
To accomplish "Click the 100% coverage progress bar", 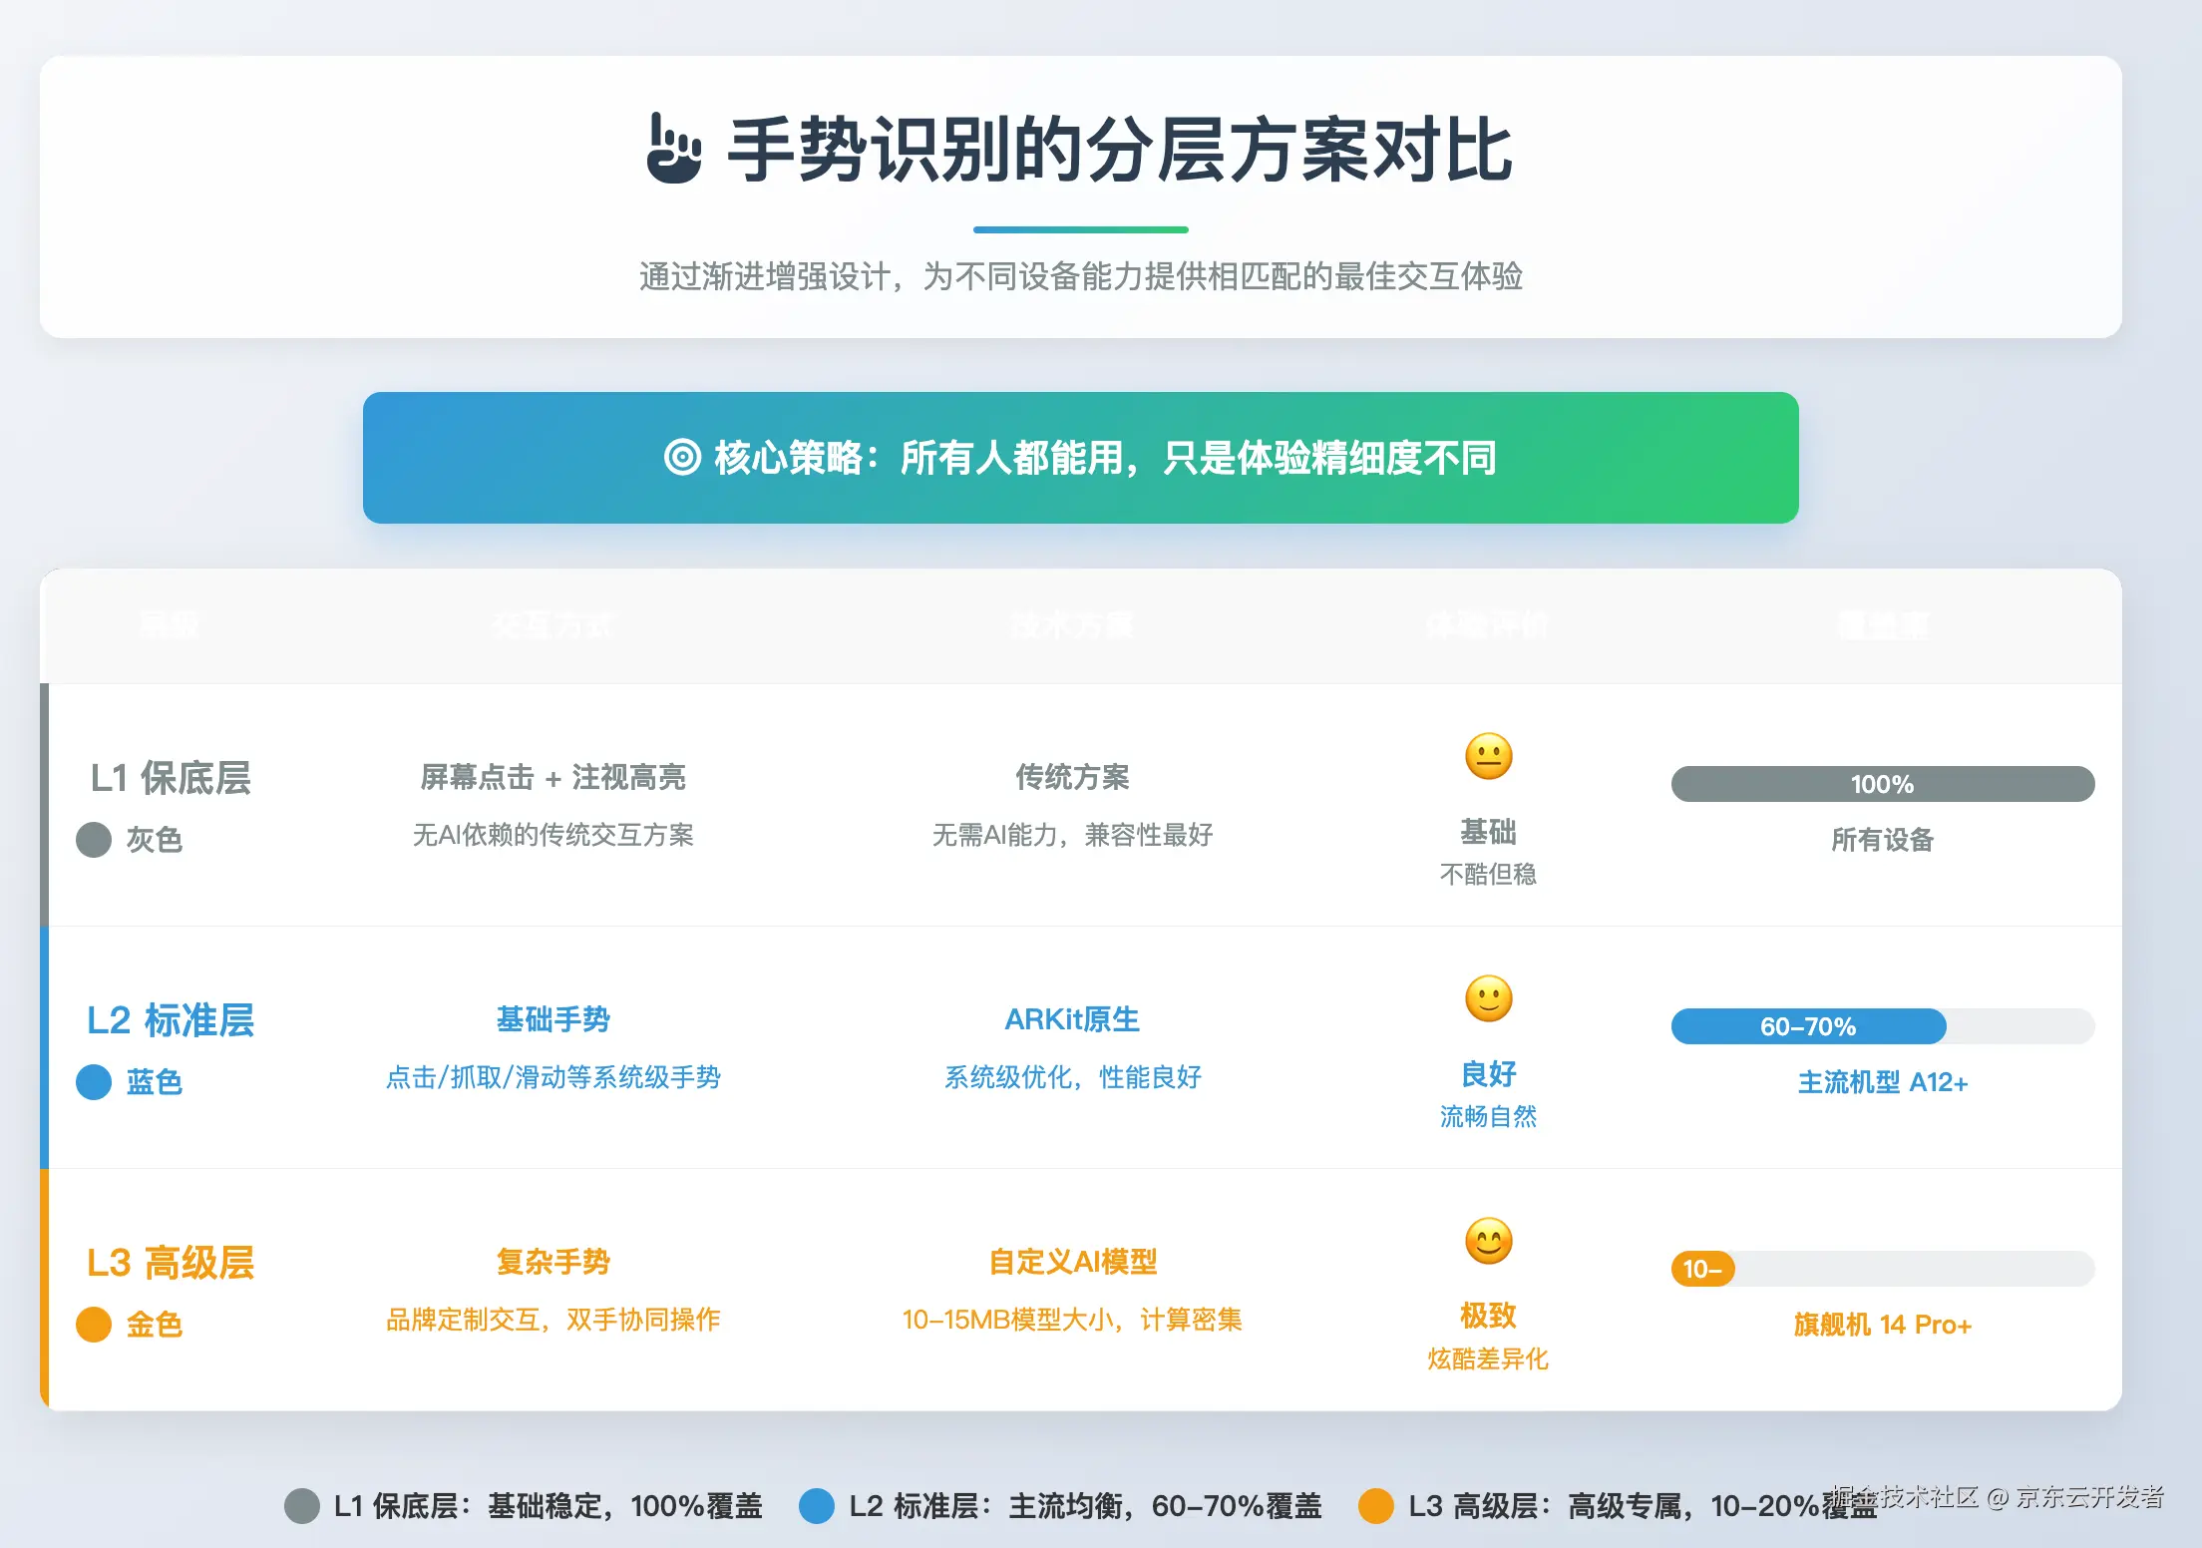I will click(1883, 784).
